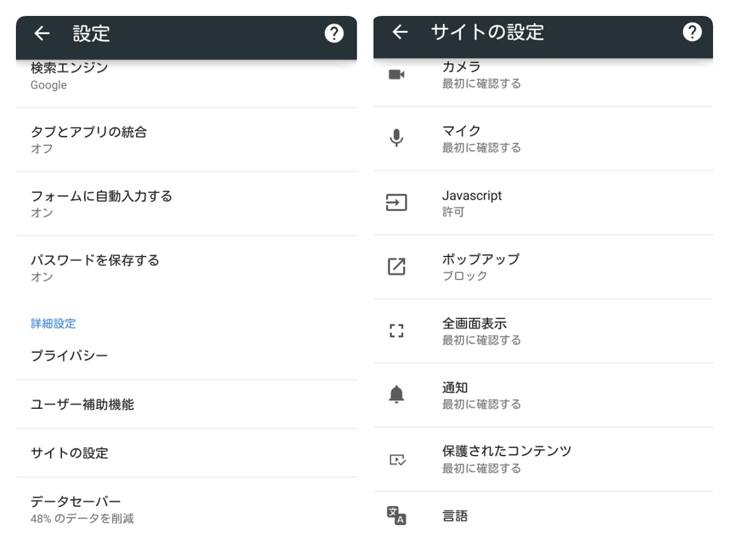This screenshot has height=546, width=729.
Task: Open タブとアプリの統合 setting
Action: click(x=186, y=140)
